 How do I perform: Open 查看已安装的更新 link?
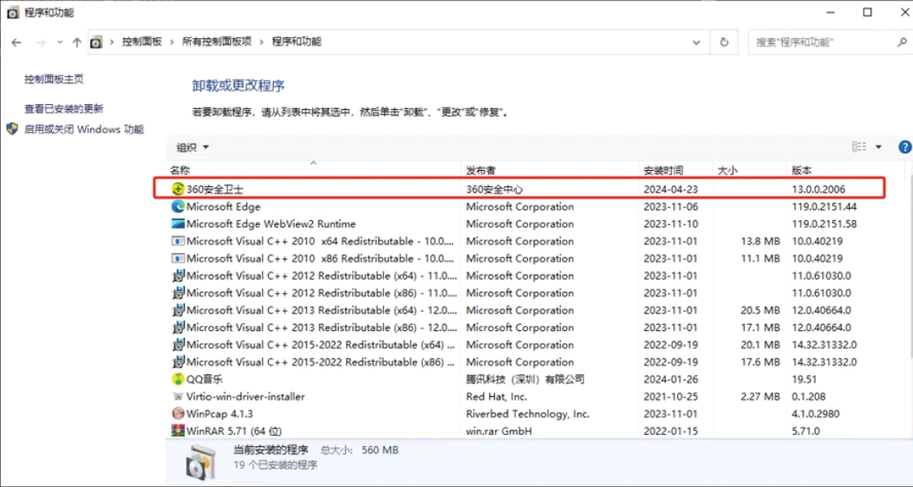[63, 109]
